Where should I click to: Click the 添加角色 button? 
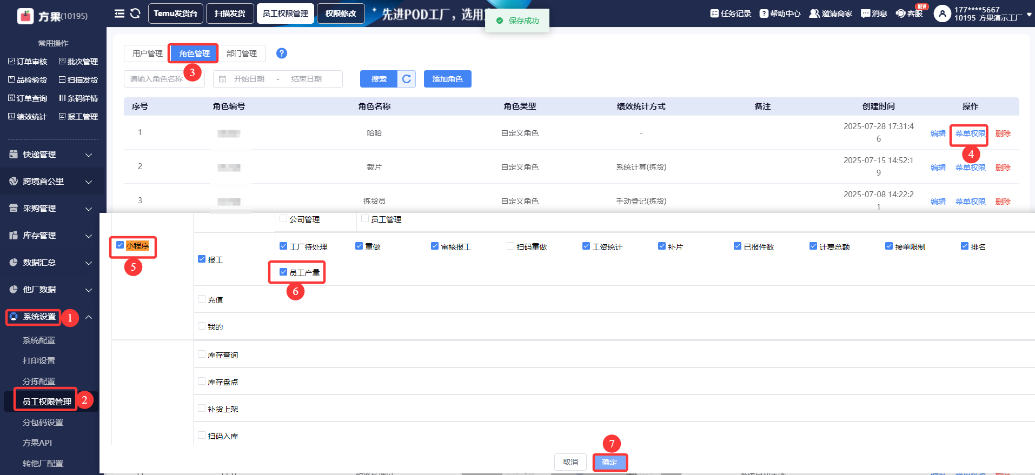(447, 79)
